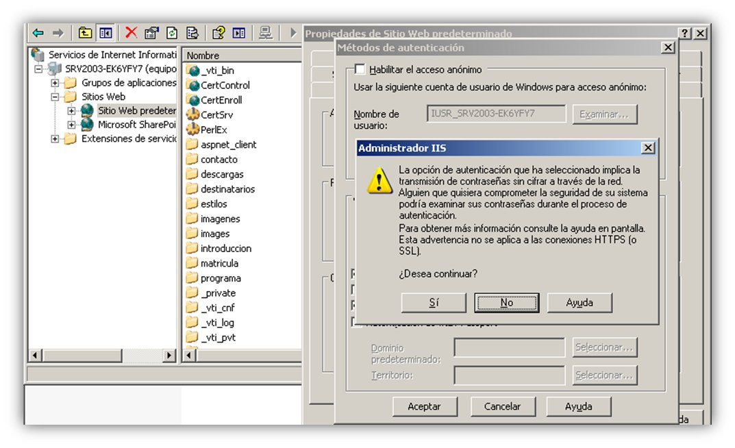This screenshot has width=735, height=448.
Task: Click the Start item play arrow icon
Action: (x=293, y=33)
